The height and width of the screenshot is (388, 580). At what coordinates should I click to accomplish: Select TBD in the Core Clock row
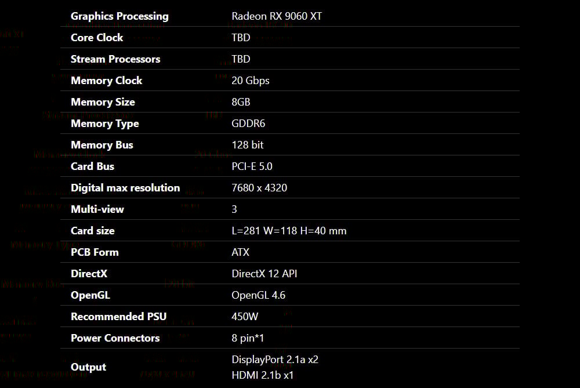point(241,38)
